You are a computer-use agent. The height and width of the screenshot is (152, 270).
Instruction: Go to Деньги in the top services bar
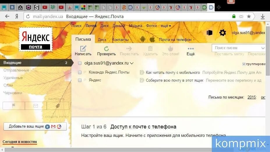pyautogui.click(x=119, y=26)
